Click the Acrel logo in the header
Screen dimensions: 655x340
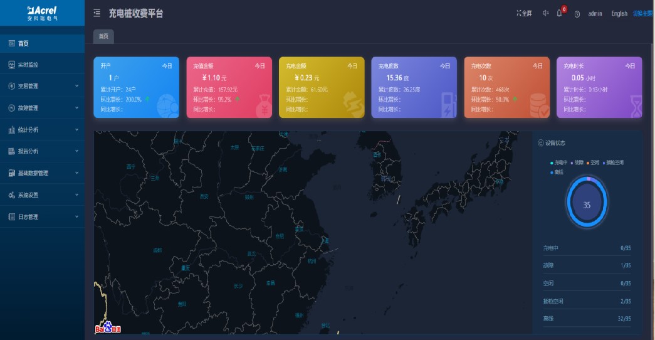tap(42, 13)
